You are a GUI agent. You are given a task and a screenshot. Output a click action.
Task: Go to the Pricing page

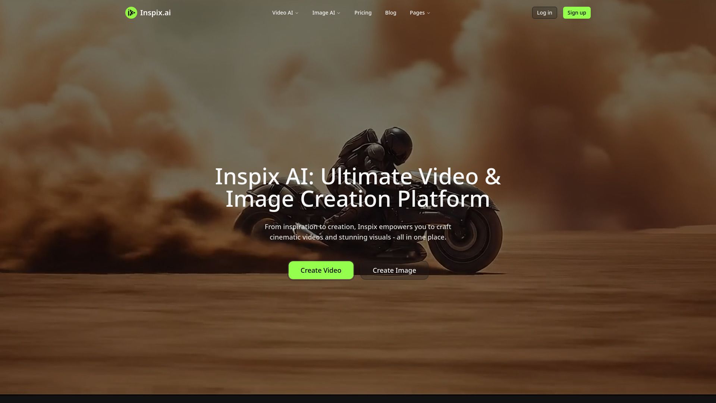point(362,12)
